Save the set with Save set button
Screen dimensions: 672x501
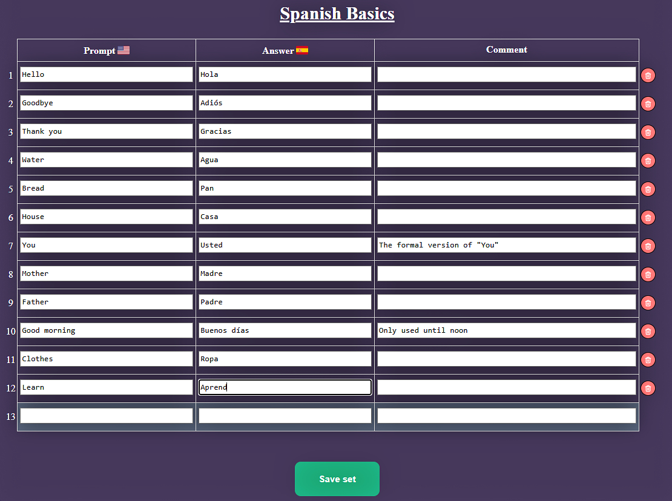pos(337,479)
